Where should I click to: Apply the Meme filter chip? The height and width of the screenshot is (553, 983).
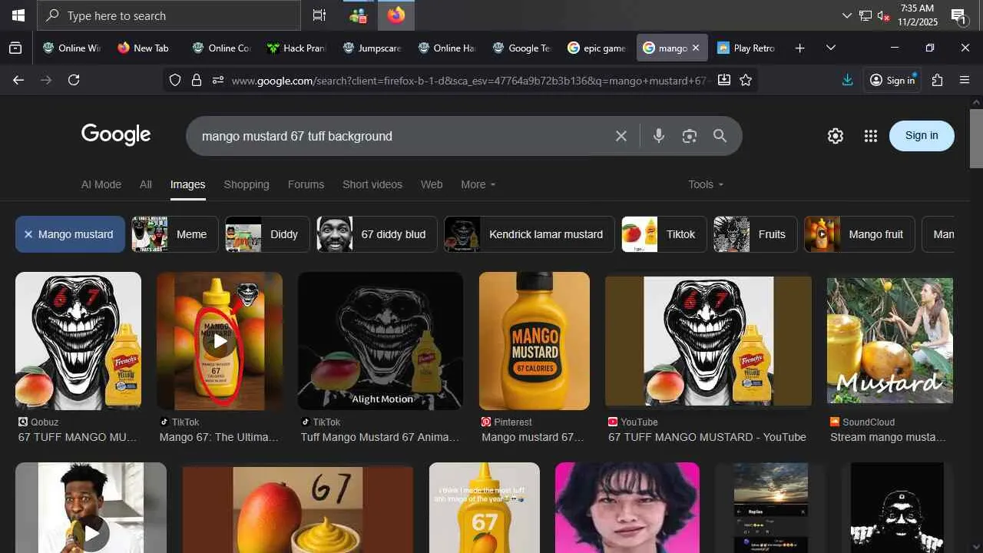pos(175,234)
